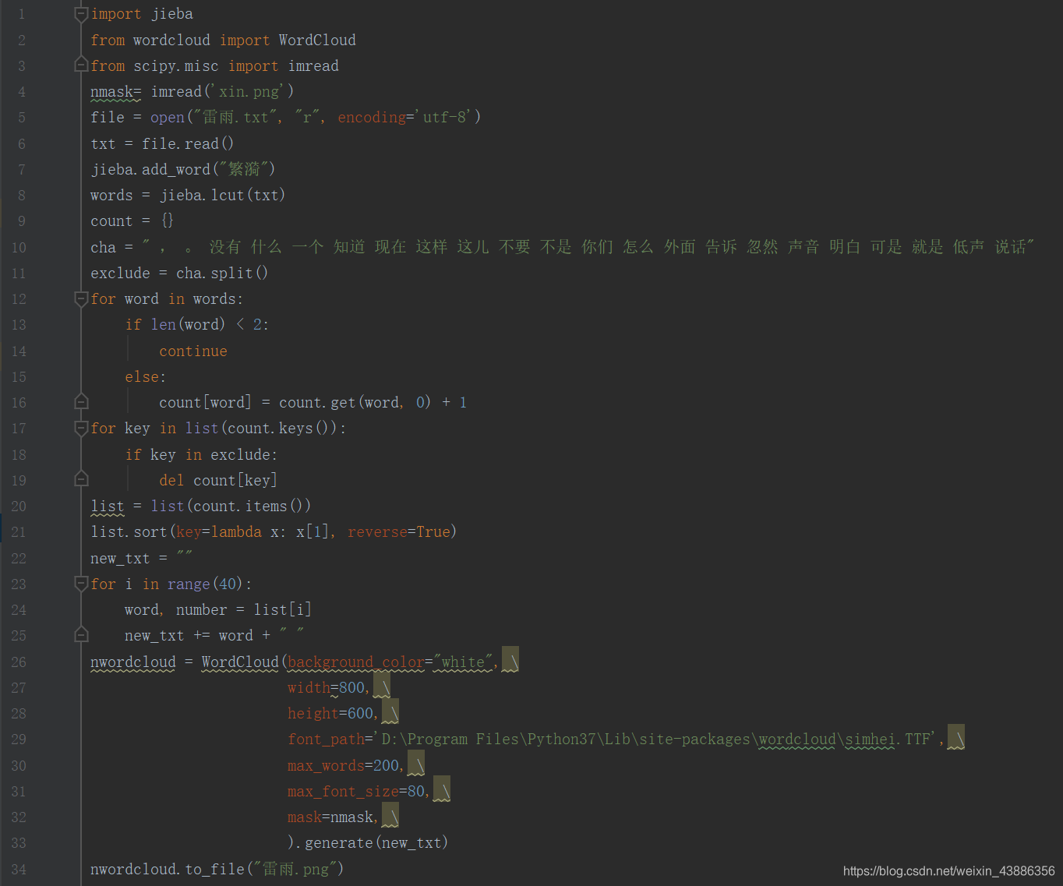Click 'max_words=200' on line 30
This screenshot has height=886, width=1063.
point(343,766)
